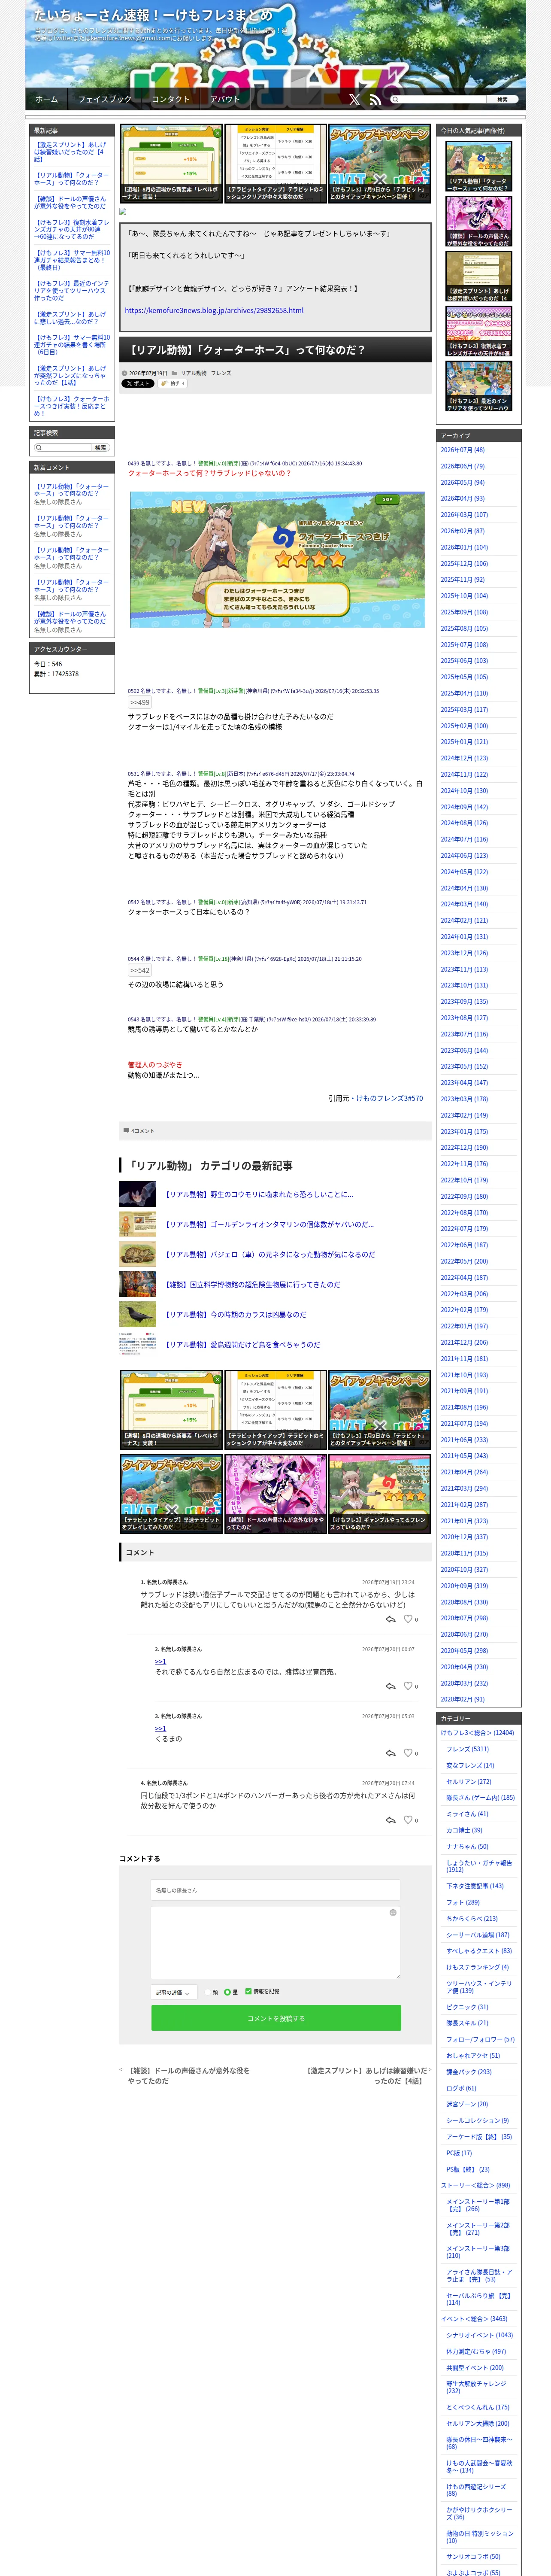The height and width of the screenshot is (2576, 551).
Task: Open アバウト navigation item
Action: pyautogui.click(x=225, y=99)
